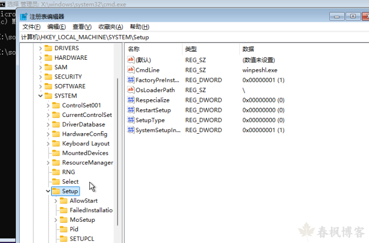The width and height of the screenshot is (369, 243).
Task: Click the HARDWARE folder icon
Action: (48, 58)
